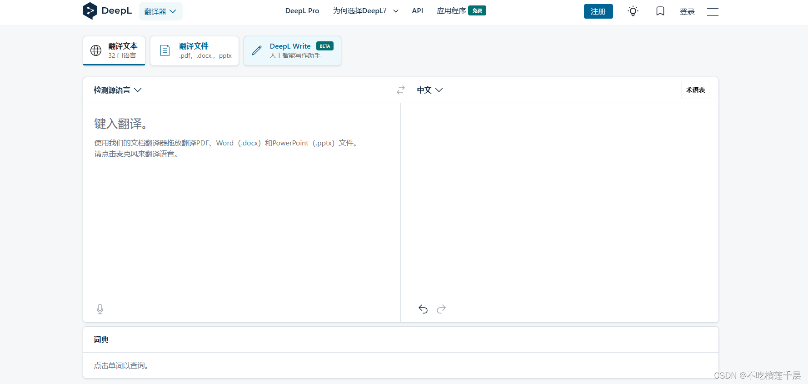Click the .pdf, .docx, pptx subtitle
The width and height of the screenshot is (808, 384).
[x=205, y=55]
